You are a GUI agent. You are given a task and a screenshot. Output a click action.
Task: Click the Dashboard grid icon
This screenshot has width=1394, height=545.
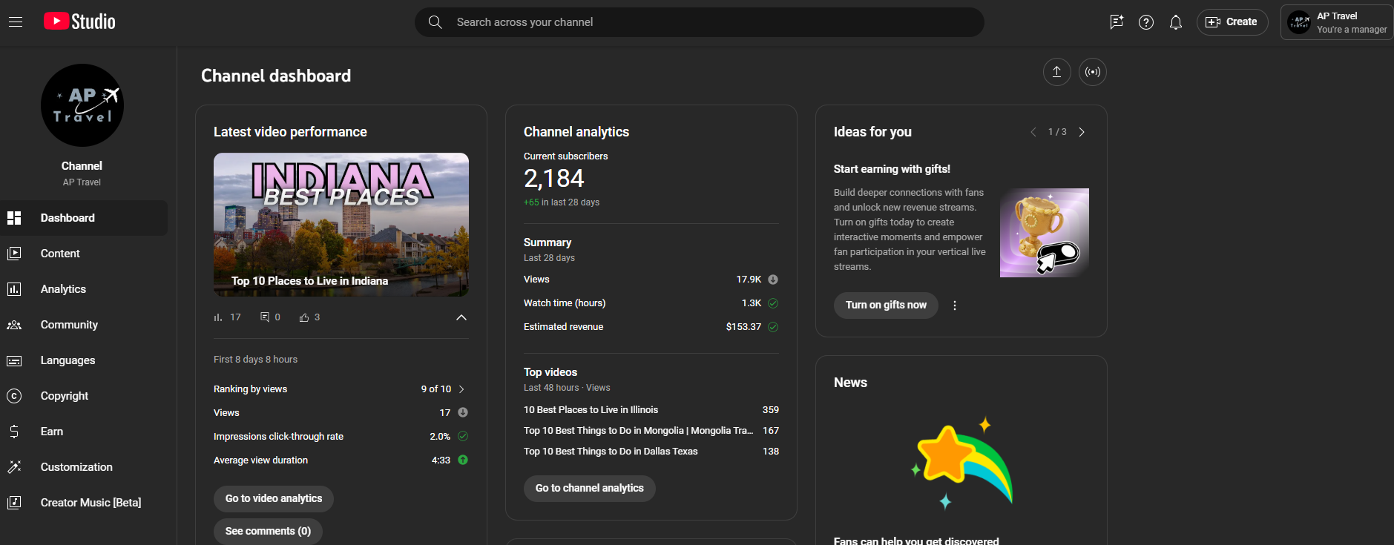click(x=14, y=218)
